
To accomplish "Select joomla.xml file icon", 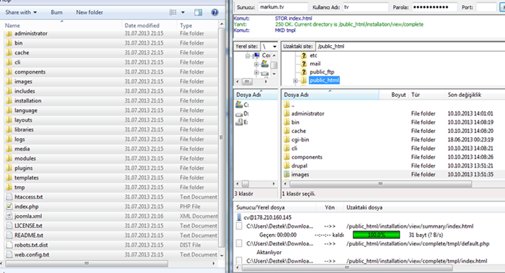I will point(9,216).
